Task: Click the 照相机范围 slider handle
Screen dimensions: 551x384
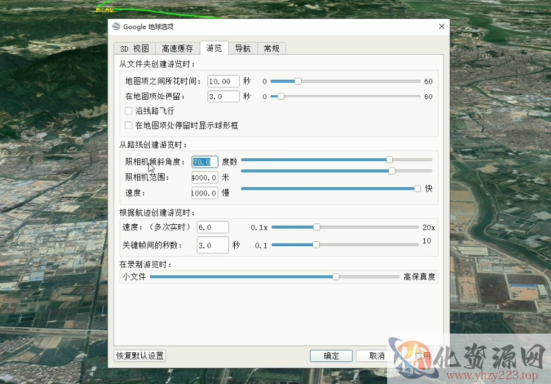Action: pos(392,171)
